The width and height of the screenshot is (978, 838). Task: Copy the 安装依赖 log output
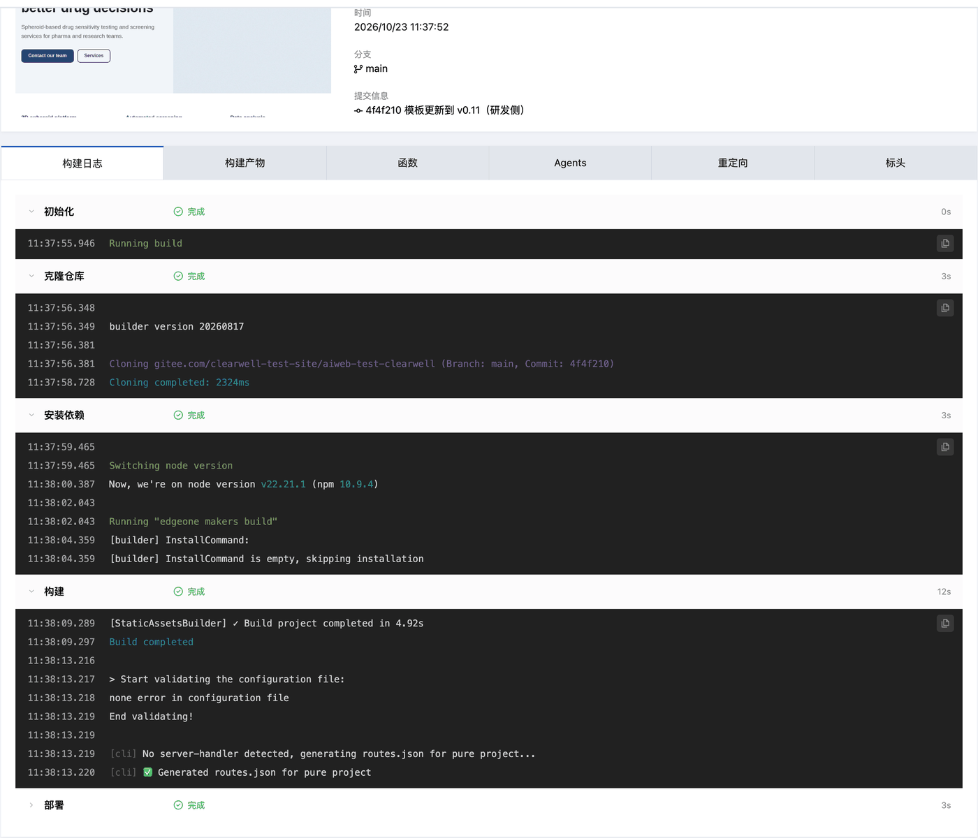pyautogui.click(x=945, y=447)
